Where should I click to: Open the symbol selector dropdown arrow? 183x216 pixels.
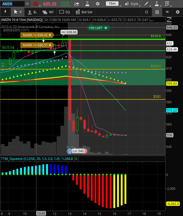[x=27, y=4]
